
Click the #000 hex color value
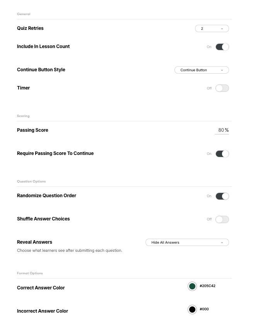pyautogui.click(x=204, y=309)
